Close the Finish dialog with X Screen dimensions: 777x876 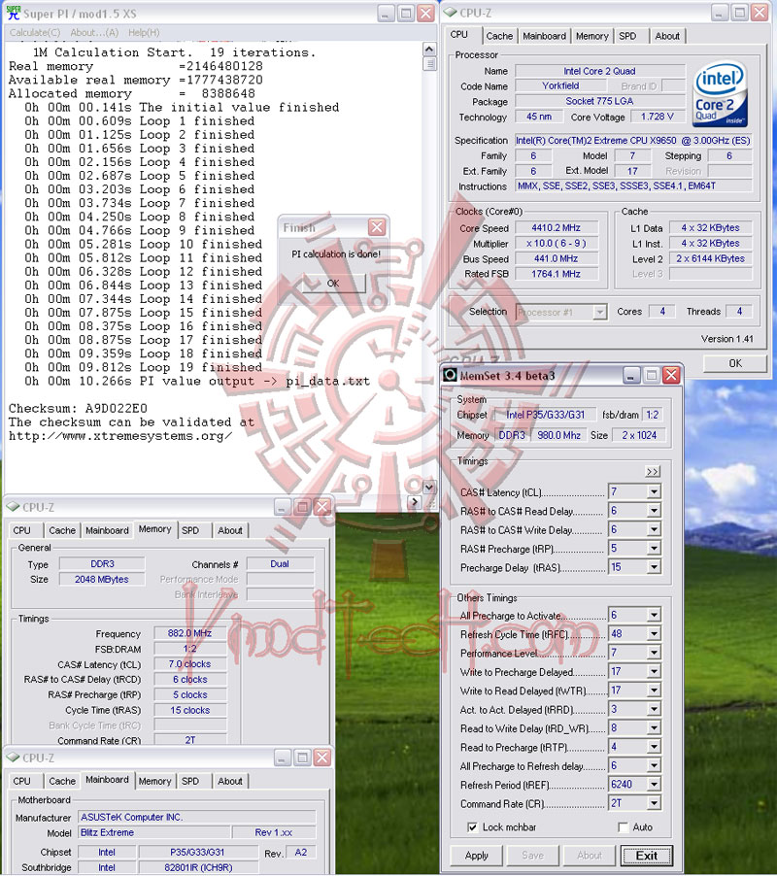(377, 227)
